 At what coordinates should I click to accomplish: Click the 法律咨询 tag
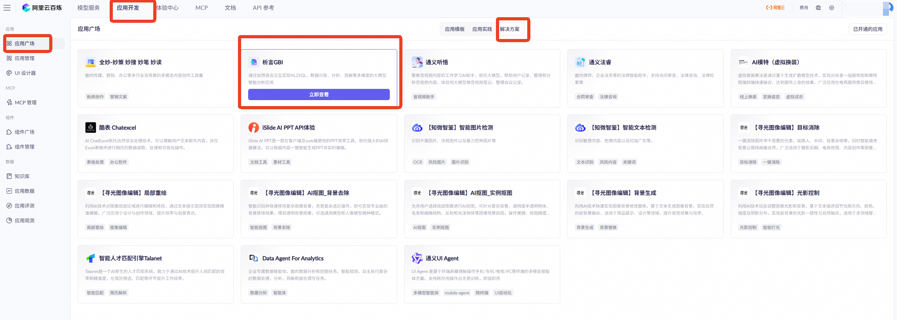coord(608,97)
